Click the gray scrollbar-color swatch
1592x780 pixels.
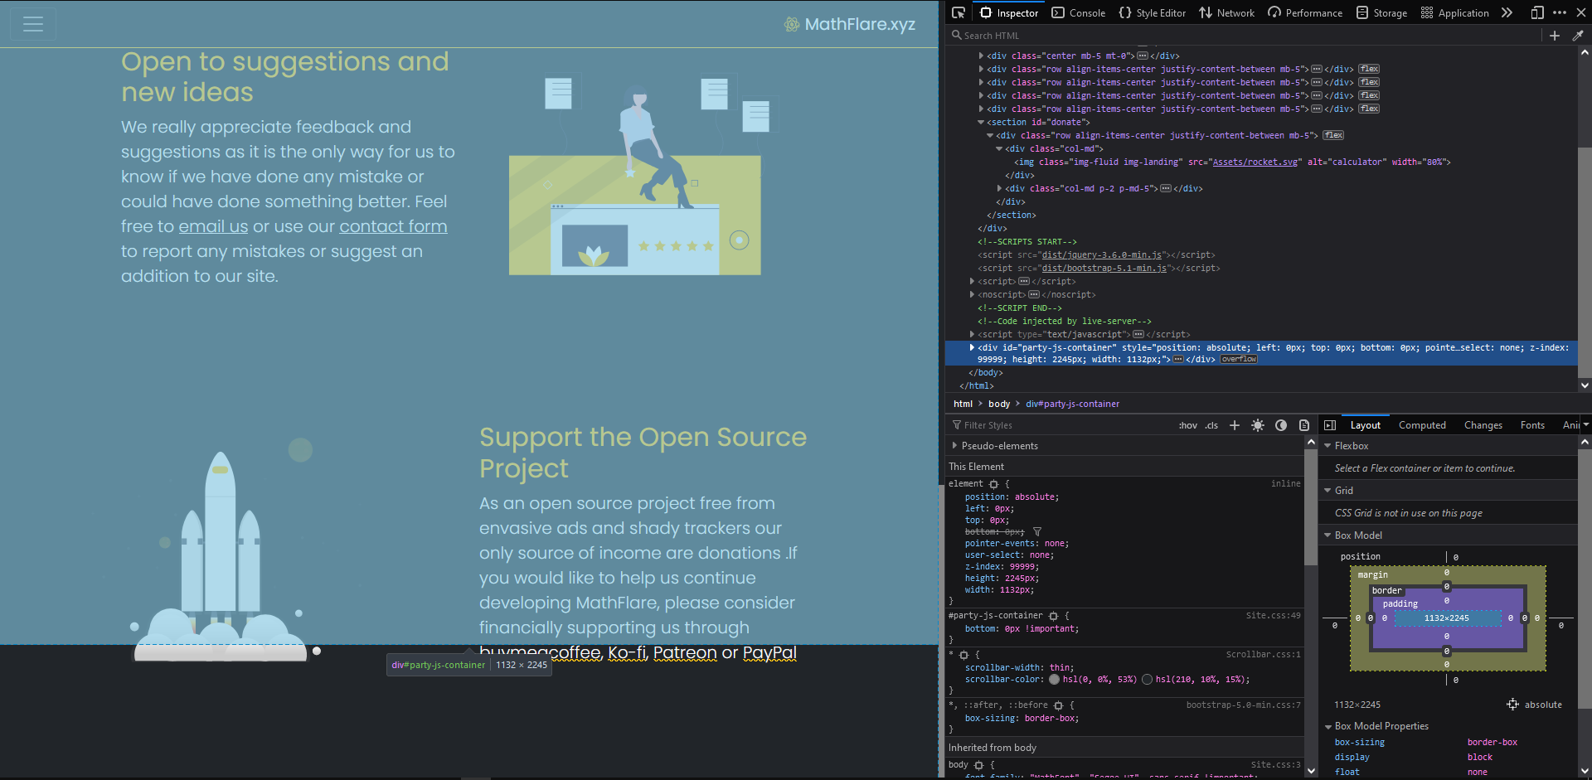[x=1054, y=680]
